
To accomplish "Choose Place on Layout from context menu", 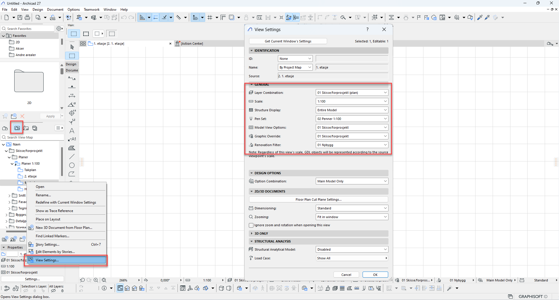I will [x=48, y=219].
